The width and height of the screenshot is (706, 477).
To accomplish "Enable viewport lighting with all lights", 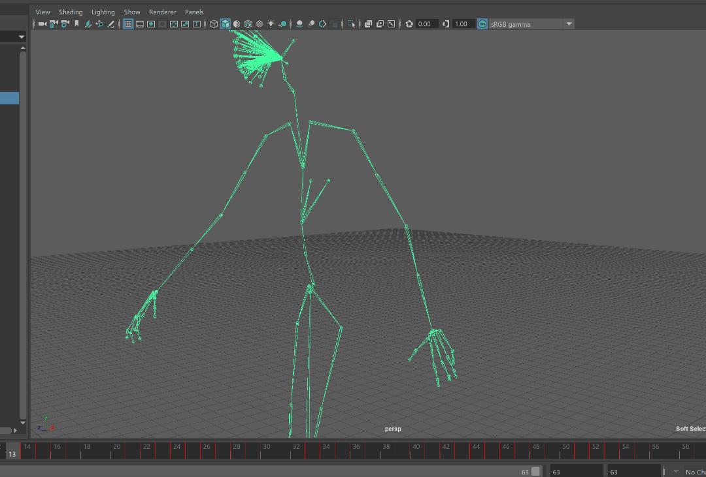I will [271, 23].
